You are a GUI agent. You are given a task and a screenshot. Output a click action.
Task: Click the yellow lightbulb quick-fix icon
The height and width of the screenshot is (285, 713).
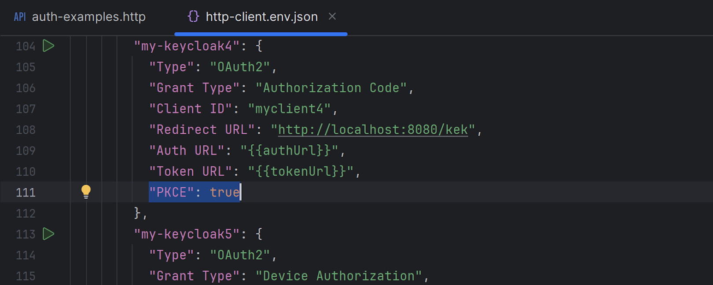point(86,192)
